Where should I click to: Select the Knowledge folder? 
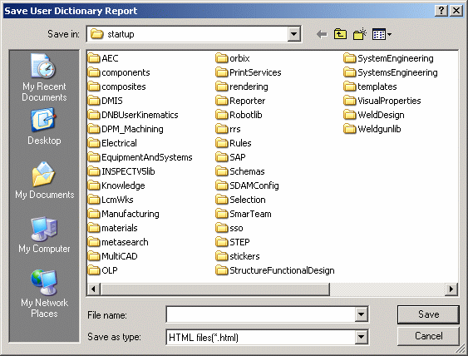(x=116, y=185)
